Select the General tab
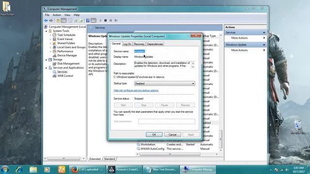The height and width of the screenshot is (174, 310). pos(116,43)
